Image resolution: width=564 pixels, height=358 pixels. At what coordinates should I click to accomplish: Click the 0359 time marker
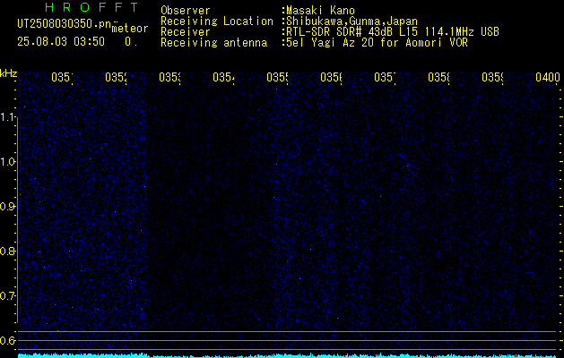pyautogui.click(x=492, y=77)
